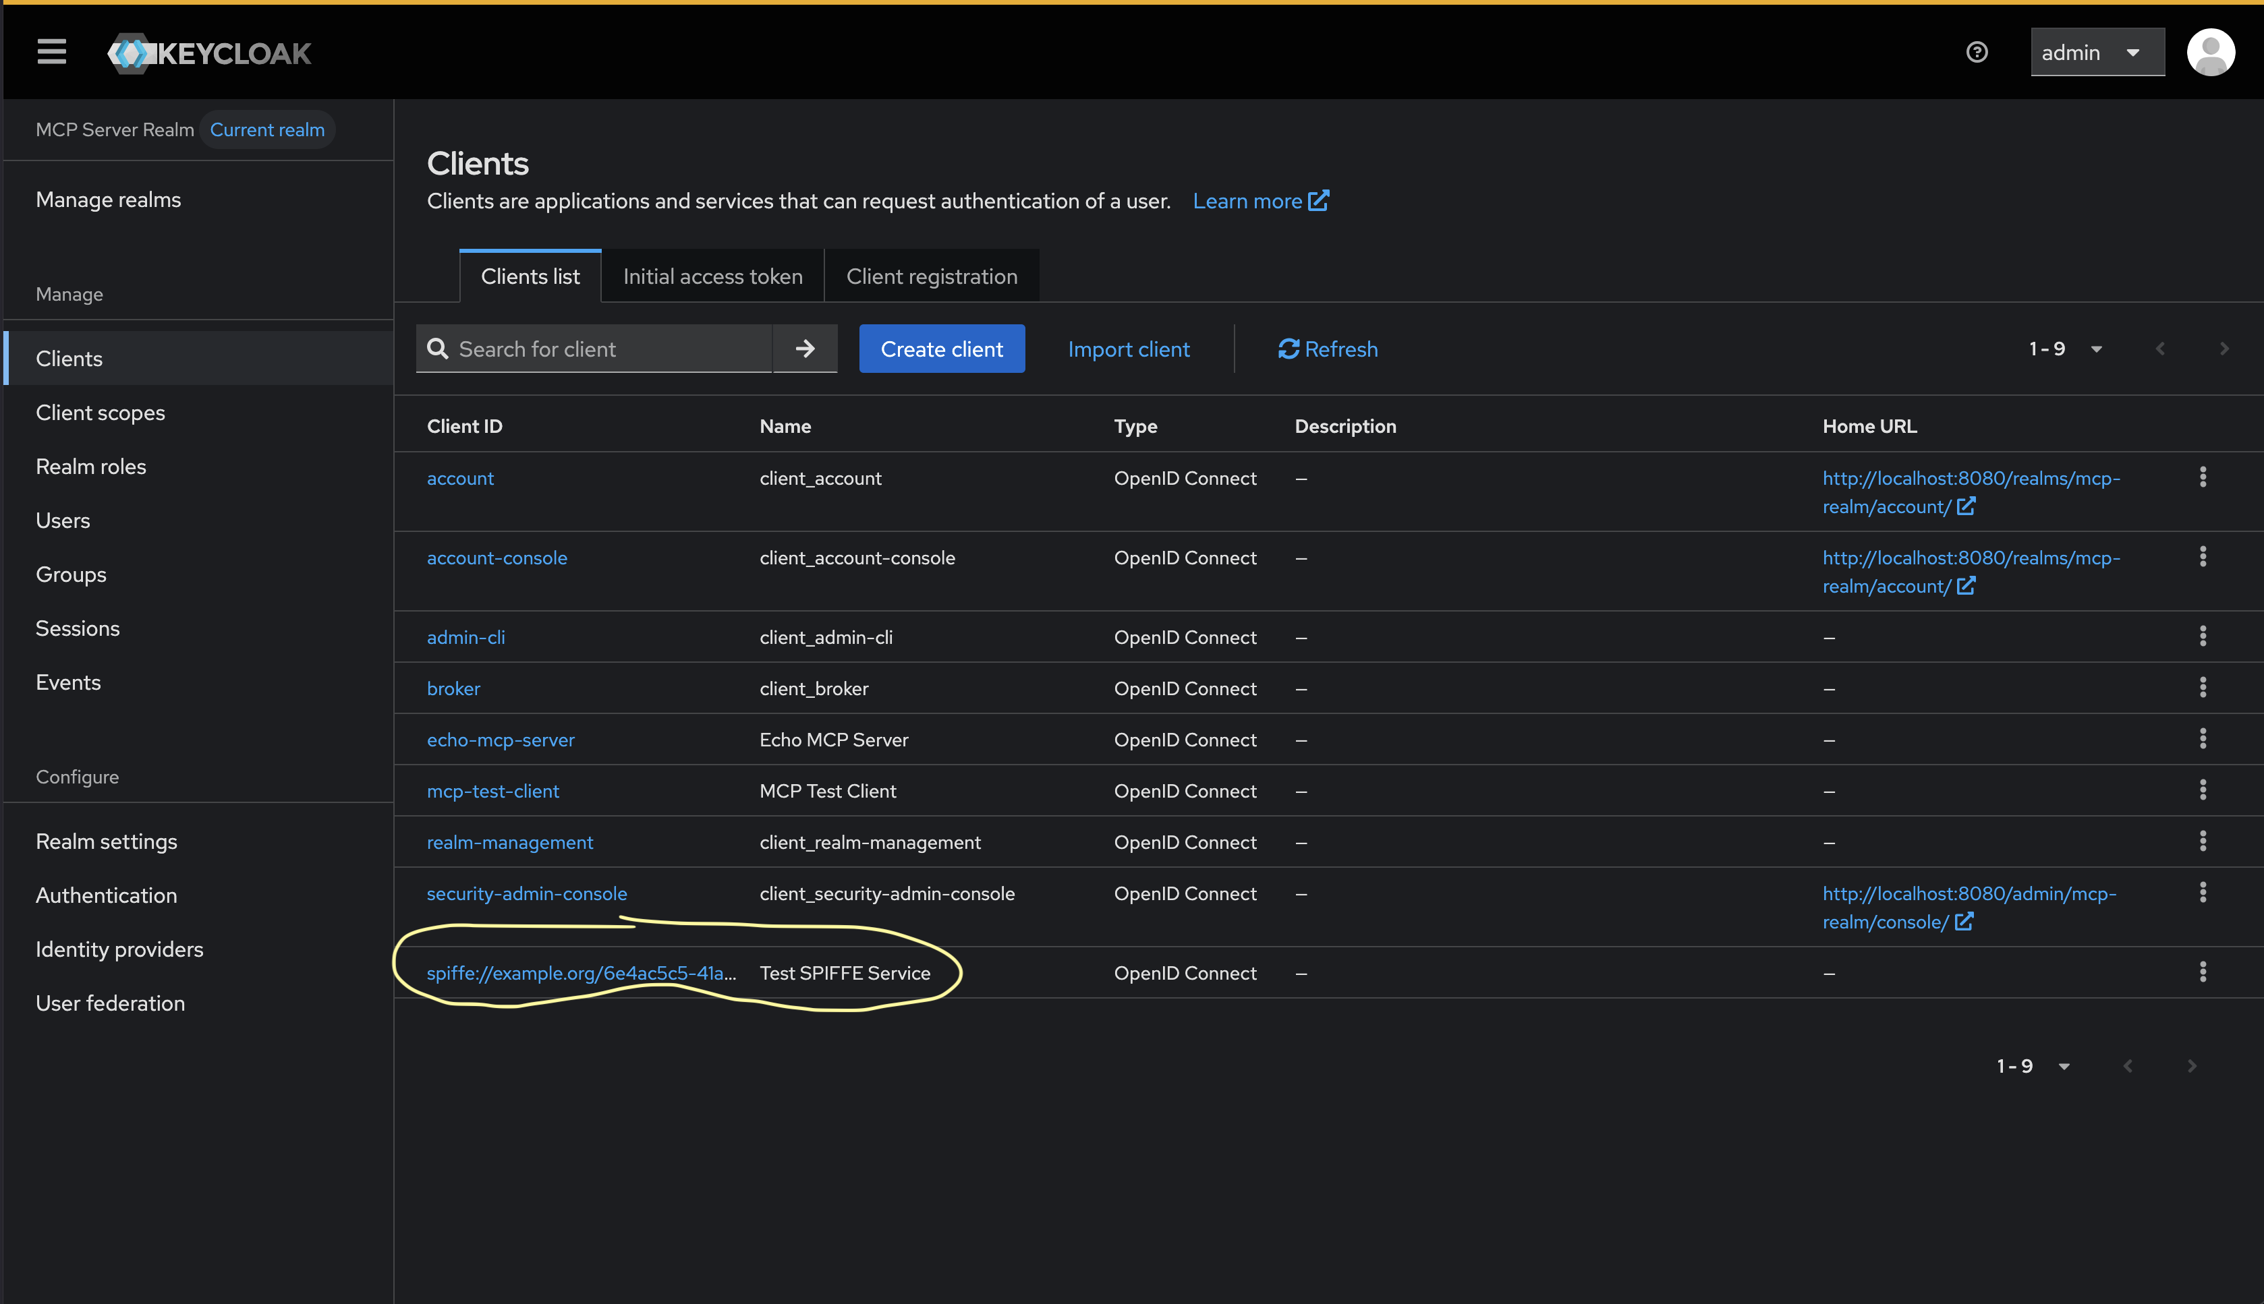Open the echo-mcp-server client
Image resolution: width=2264 pixels, height=1304 pixels.
coord(500,740)
